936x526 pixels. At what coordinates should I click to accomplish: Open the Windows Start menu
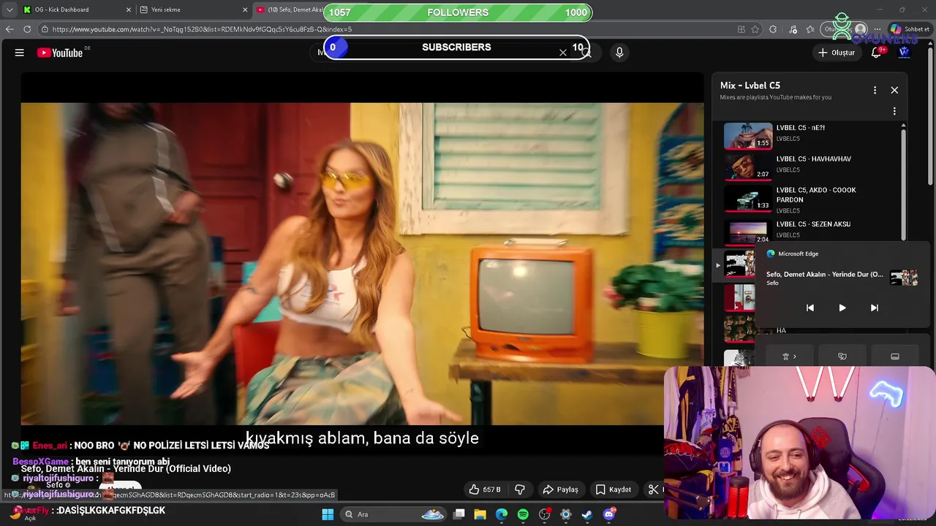coord(328,514)
